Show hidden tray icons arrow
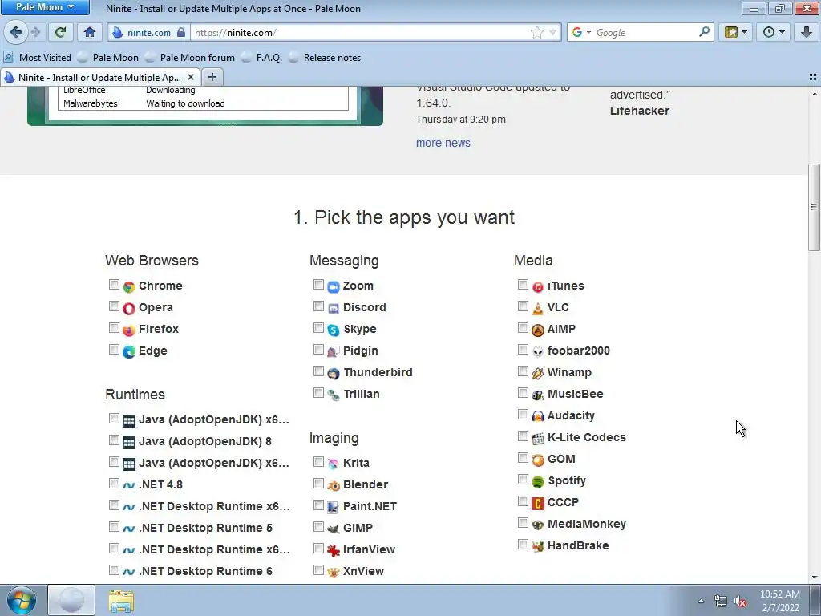Viewport: 821px width, 616px height. [x=701, y=602]
